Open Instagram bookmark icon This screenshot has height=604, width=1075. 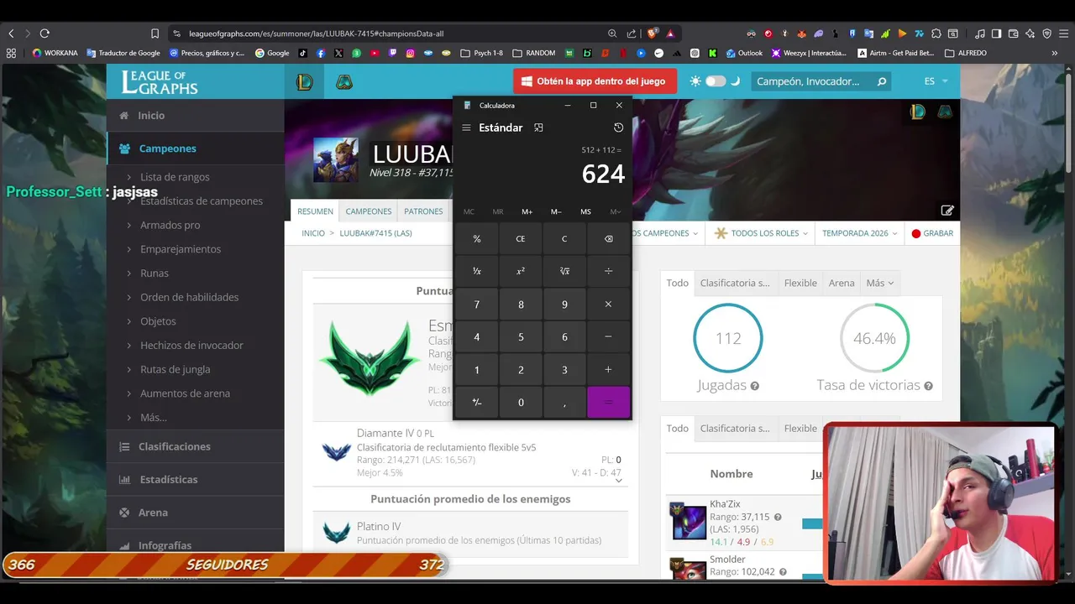pos(410,53)
